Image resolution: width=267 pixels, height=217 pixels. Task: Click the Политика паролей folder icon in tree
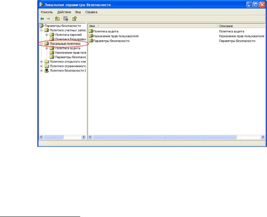point(52,35)
